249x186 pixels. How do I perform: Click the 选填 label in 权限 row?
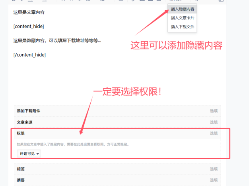tap(214, 133)
